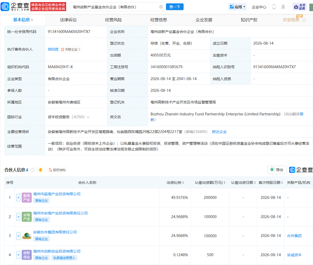Clear the search box with the X icon
This screenshot has width=313, height=265.
(161, 7)
